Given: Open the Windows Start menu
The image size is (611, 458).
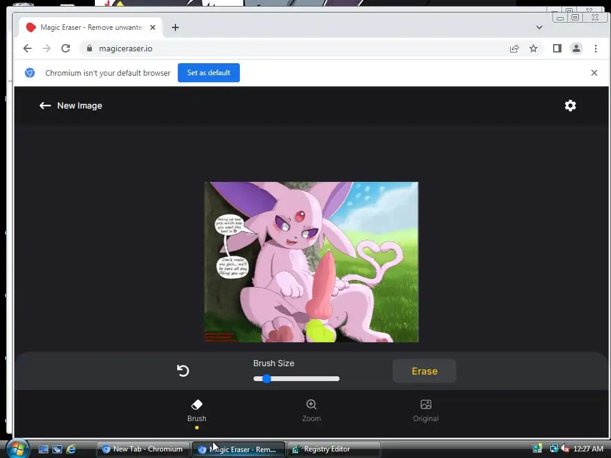Looking at the screenshot, I should [x=17, y=449].
